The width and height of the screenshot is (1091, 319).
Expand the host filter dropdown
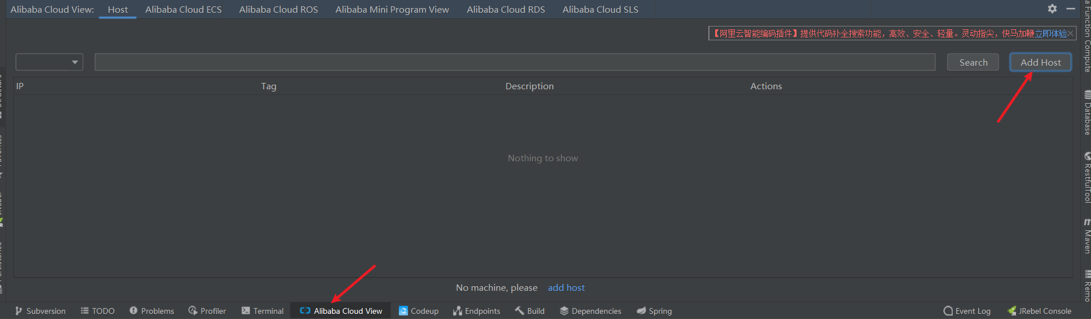pos(50,62)
